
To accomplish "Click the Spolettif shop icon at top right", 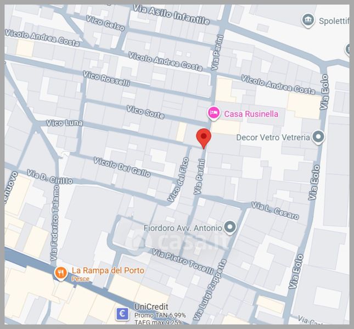I will coord(308,21).
